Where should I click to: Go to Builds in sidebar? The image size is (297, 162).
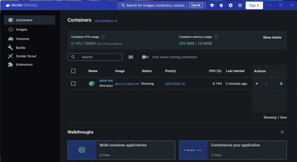tap(30, 48)
